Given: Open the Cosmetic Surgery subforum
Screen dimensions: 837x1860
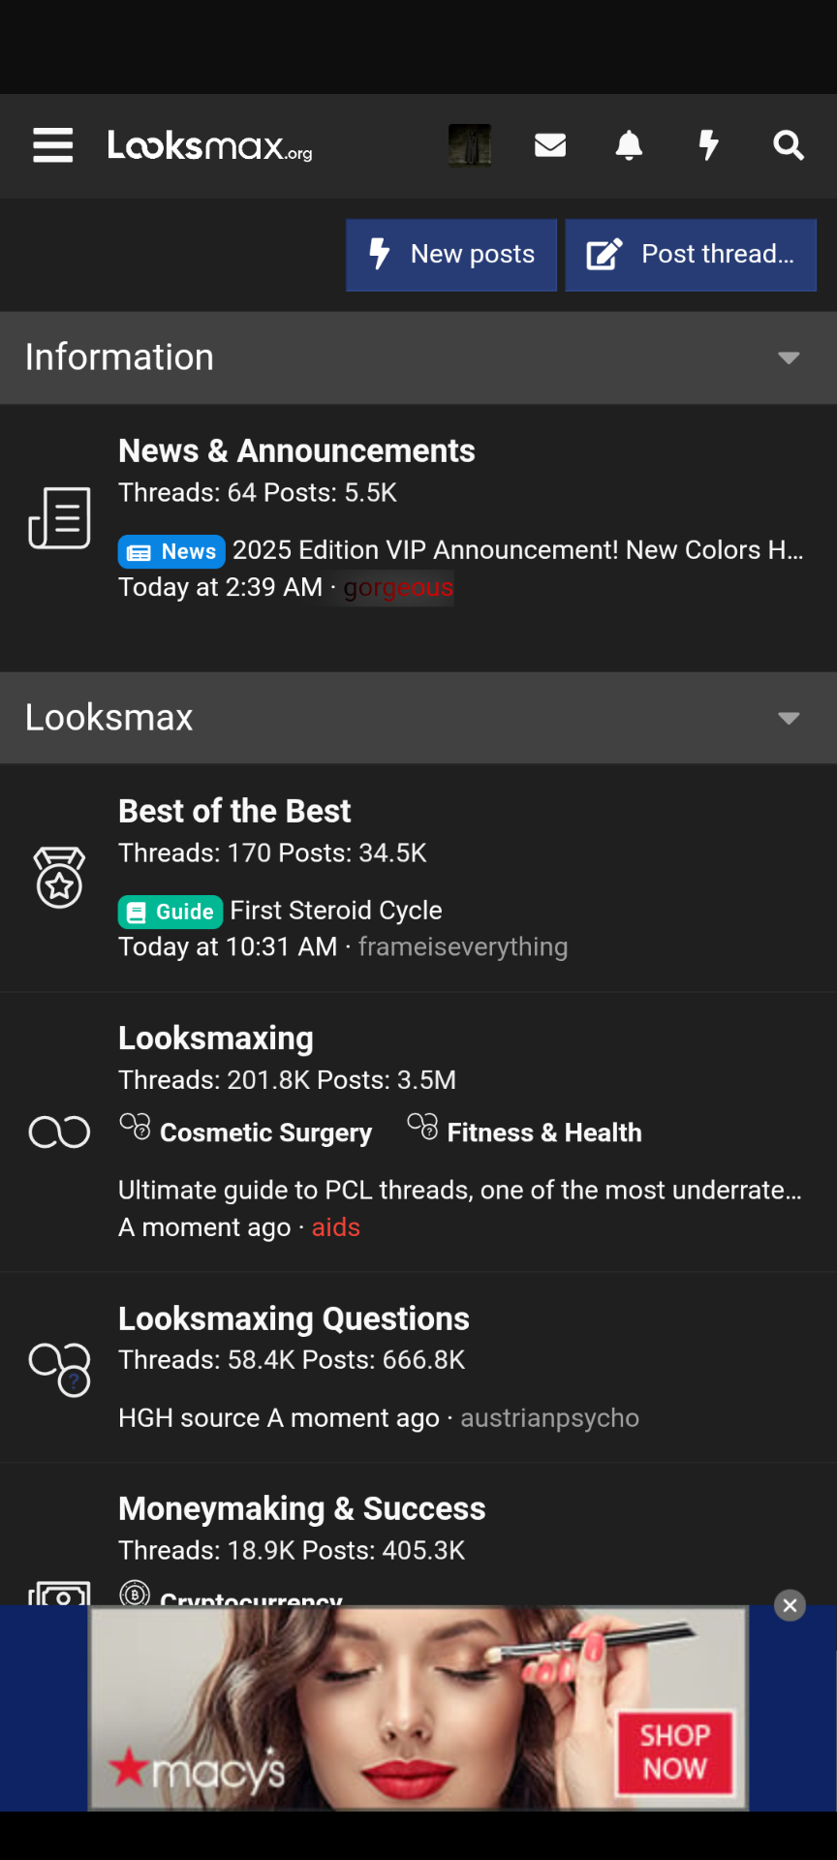Looking at the screenshot, I should 265,1132.
